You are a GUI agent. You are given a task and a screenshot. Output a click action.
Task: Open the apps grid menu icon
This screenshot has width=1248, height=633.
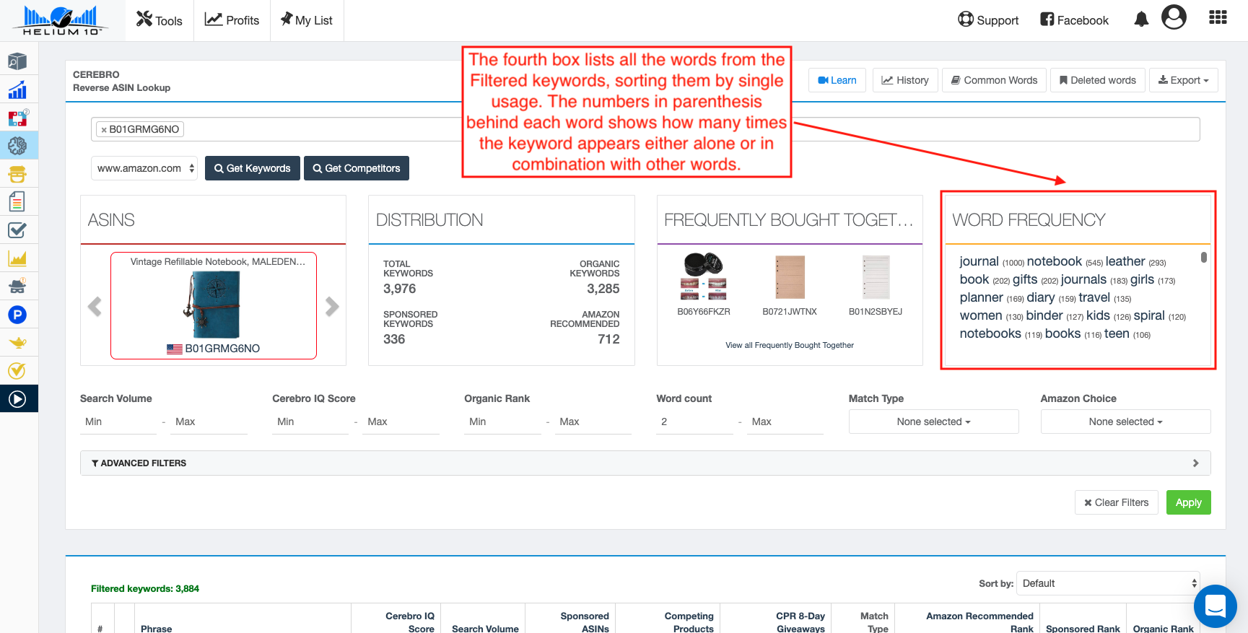click(1218, 18)
